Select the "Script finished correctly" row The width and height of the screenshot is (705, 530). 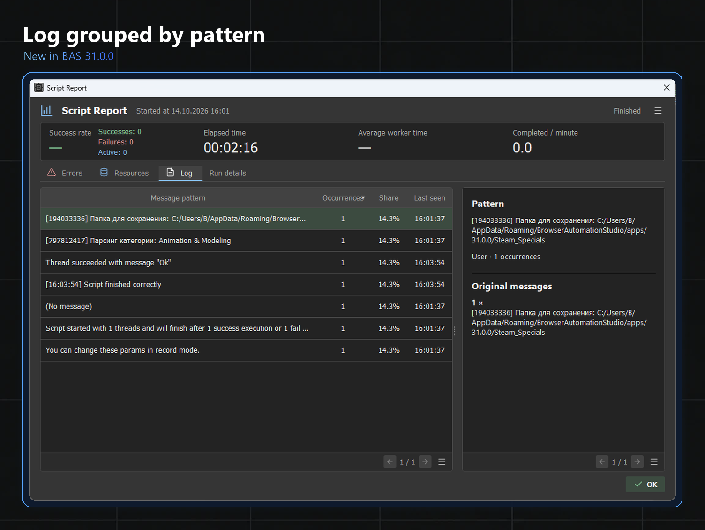[x=246, y=285]
